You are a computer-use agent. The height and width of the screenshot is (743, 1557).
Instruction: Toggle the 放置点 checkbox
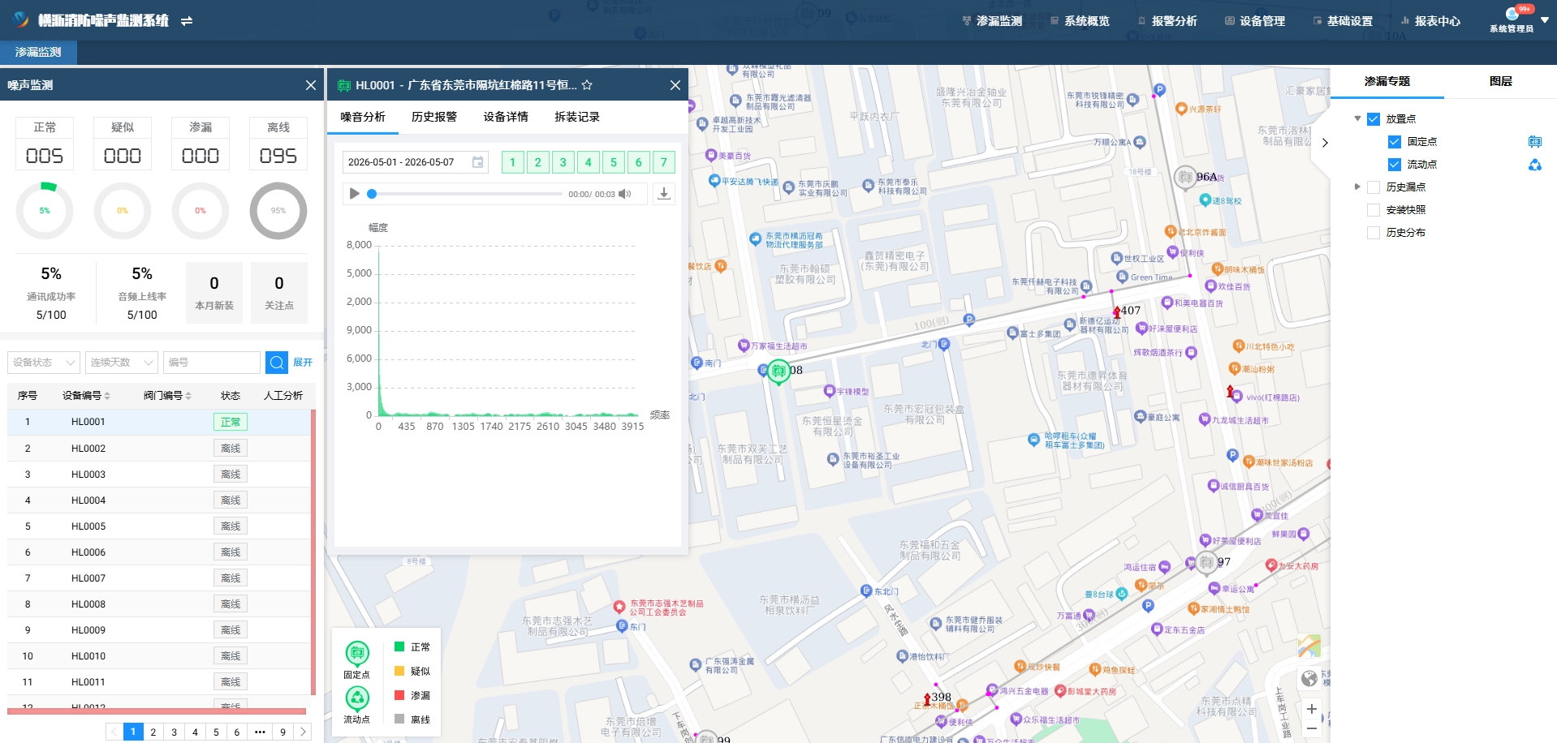(x=1374, y=119)
